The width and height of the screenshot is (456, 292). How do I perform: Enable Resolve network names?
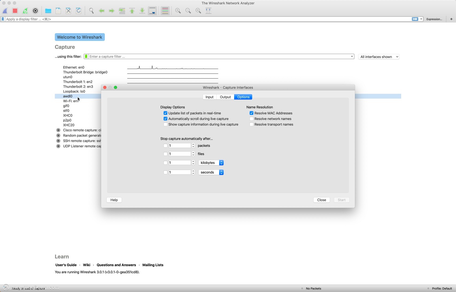point(252,119)
